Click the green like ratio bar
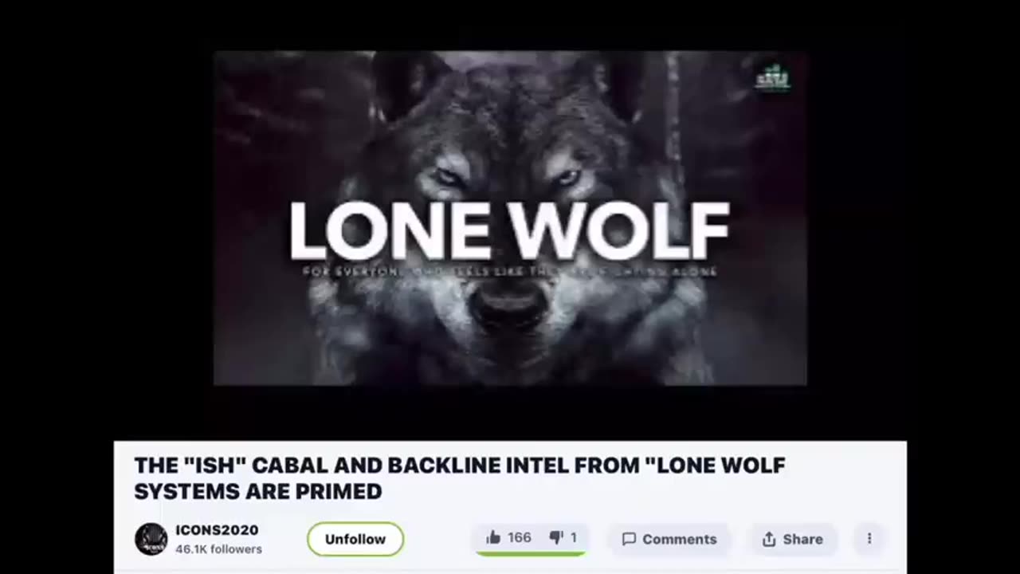This screenshot has width=1020, height=574. 531,553
